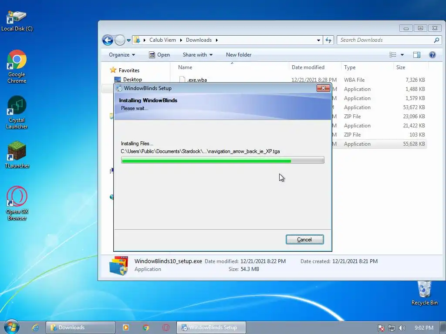Click the Calub Viem breadcrumb in address bar
Viewport: 446px width, 334px height.
[x=163, y=40]
